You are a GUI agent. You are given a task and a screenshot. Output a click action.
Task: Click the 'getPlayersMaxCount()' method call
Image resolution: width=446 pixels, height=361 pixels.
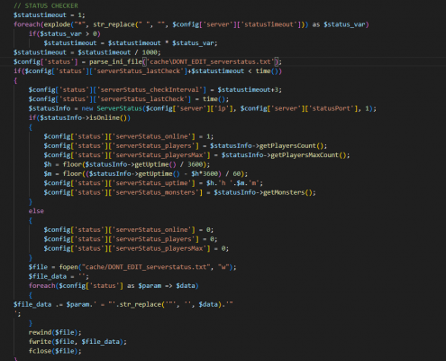click(308, 155)
